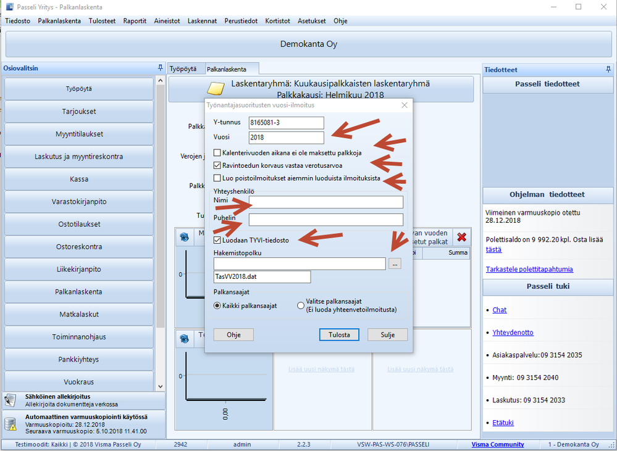Click the automatic backup database warning icon
This screenshot has width=617, height=451.
point(10,424)
